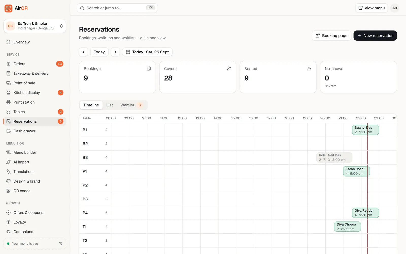Select Reservations in the sidebar
This screenshot has width=406, height=254.
(35, 121)
